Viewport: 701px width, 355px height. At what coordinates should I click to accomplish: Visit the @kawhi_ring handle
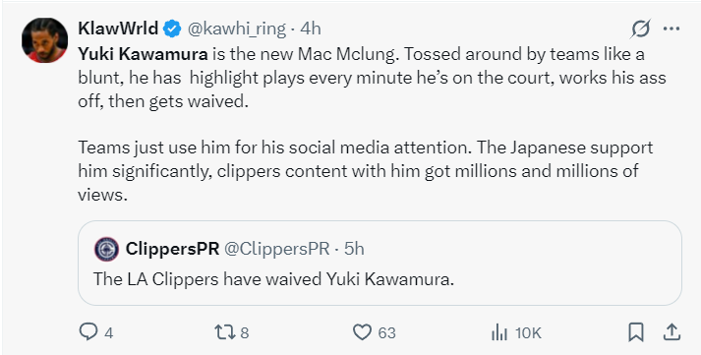pyautogui.click(x=237, y=30)
